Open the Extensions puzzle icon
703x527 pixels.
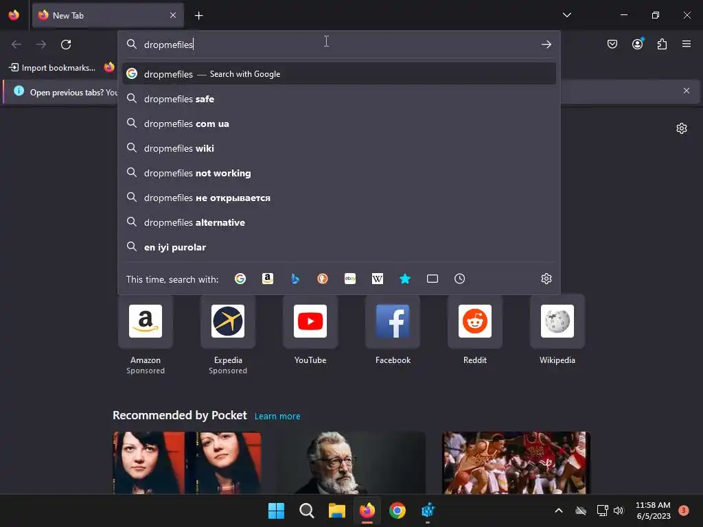[x=662, y=44]
